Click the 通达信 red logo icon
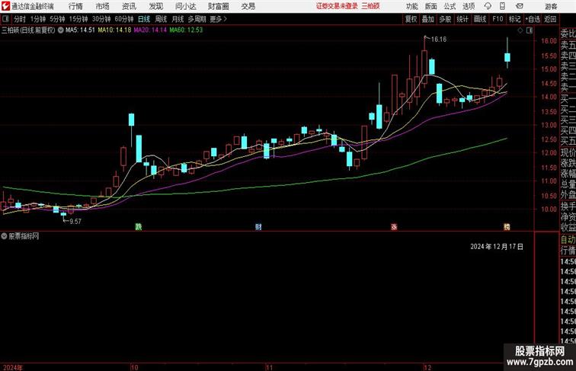Screen dimensions: 576x371 (x=5, y=6)
